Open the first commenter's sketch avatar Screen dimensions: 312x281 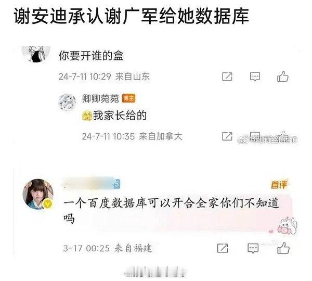tap(36, 54)
